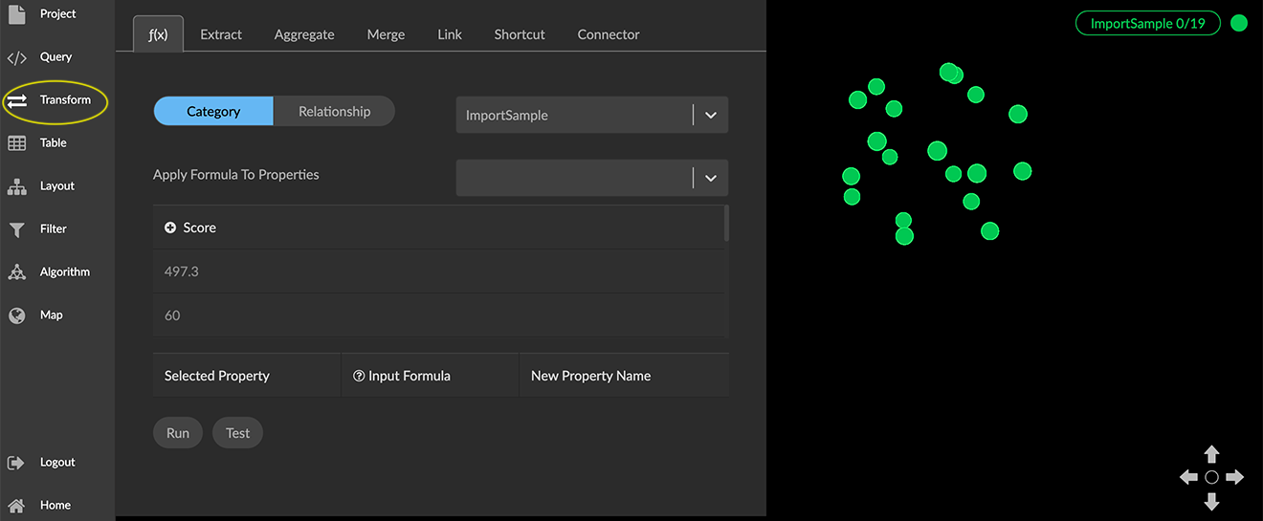Click the Run button
Viewport: 1263px width, 521px height.
[178, 433]
